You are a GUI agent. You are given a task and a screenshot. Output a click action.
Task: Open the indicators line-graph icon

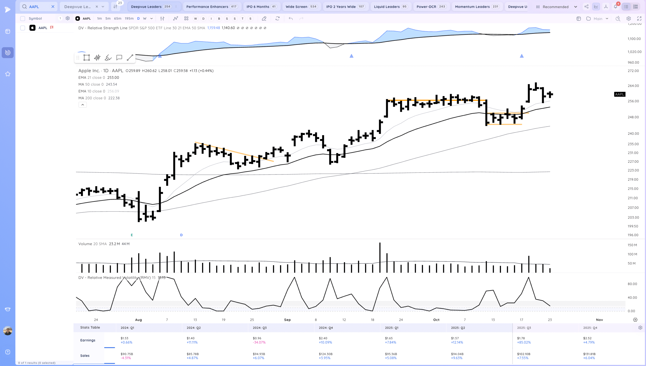175,18
